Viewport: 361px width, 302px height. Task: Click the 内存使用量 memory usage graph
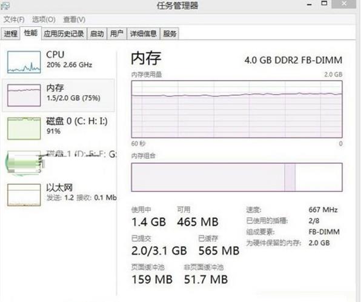tap(237, 109)
